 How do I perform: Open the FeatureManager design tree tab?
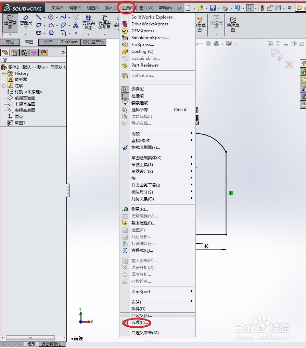[5, 53]
